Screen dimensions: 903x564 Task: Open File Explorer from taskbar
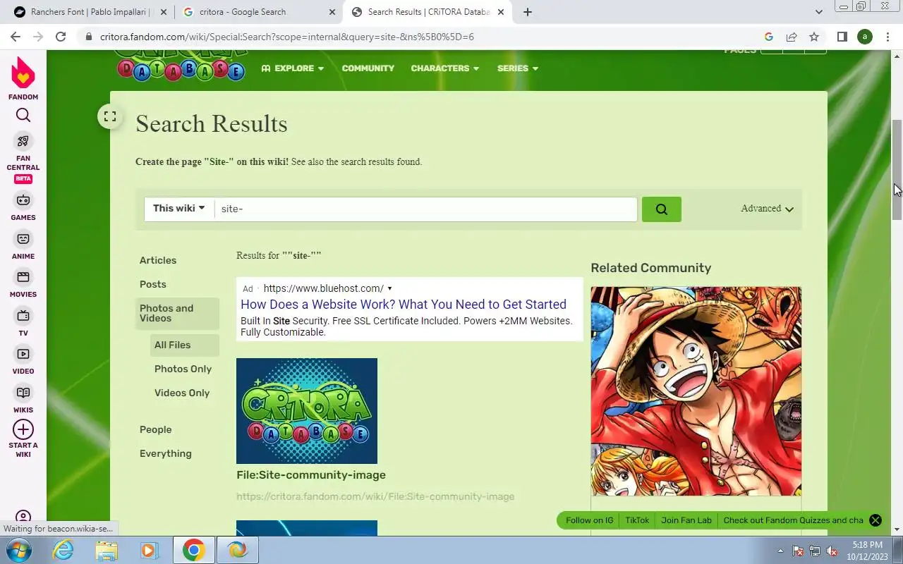tap(107, 550)
